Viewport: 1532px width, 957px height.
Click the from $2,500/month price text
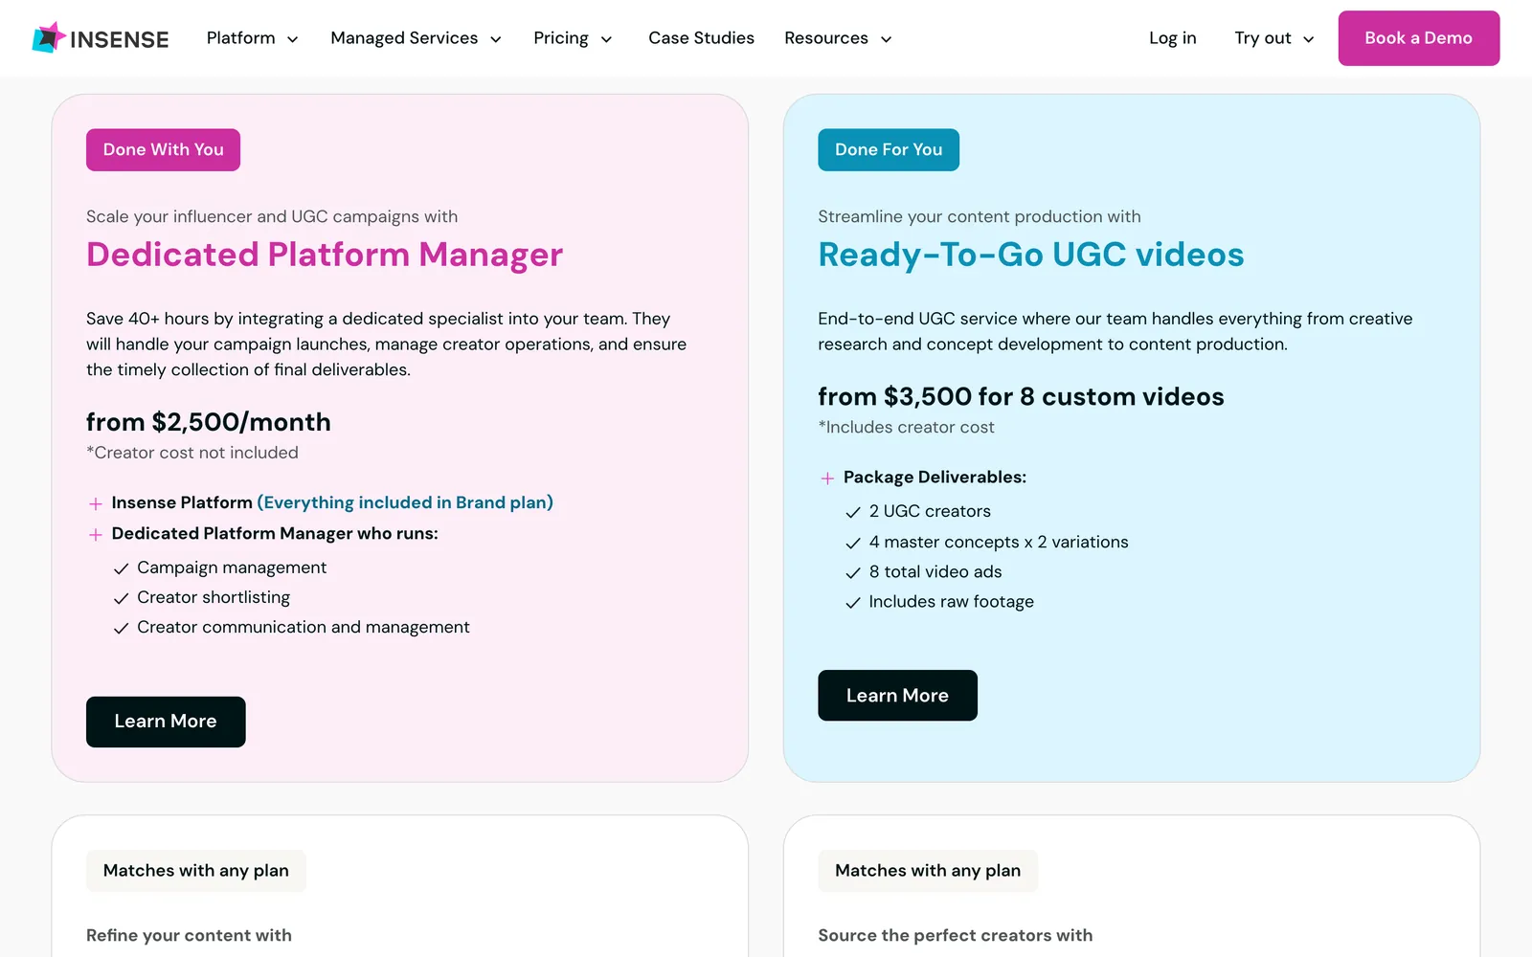pyautogui.click(x=209, y=422)
